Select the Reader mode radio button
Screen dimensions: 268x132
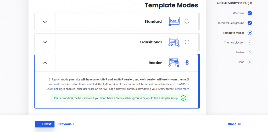coord(187,62)
